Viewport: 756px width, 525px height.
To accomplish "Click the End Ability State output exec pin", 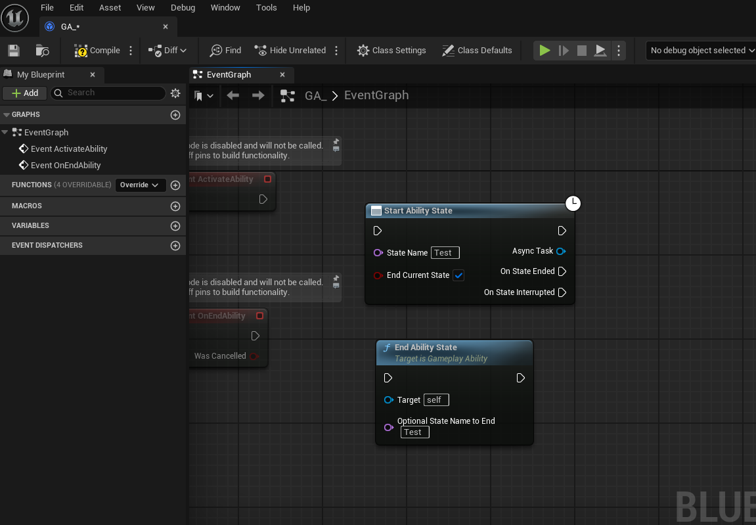I will (x=521, y=378).
